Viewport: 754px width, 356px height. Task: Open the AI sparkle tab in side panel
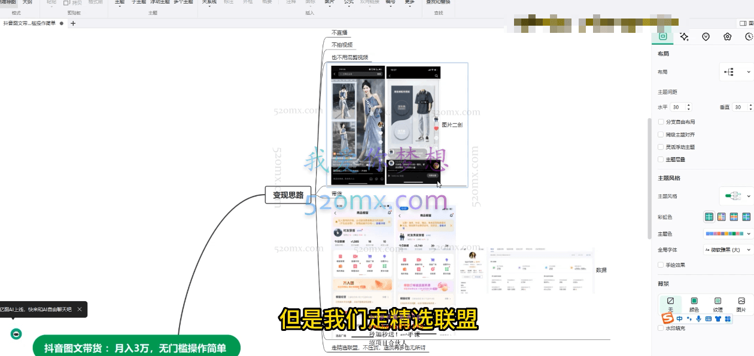coord(684,37)
